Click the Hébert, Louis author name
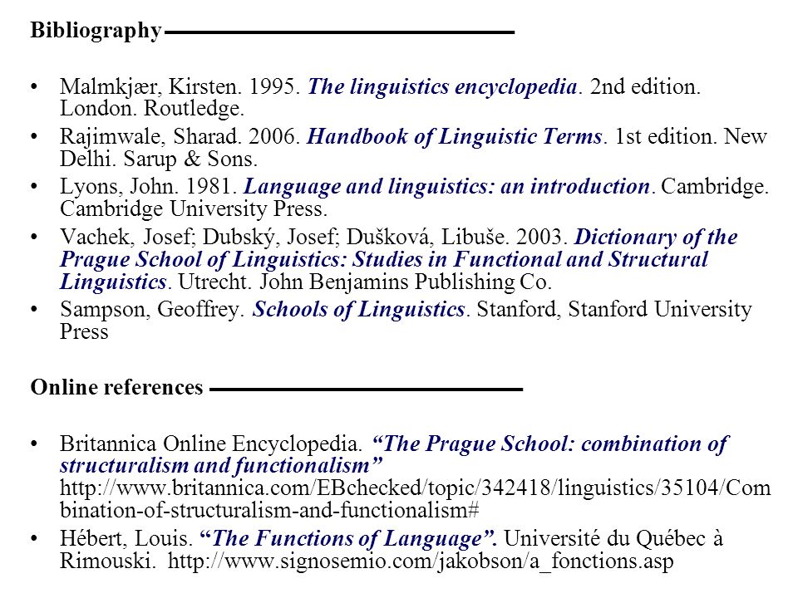Screen dimensions: 798x598 point(126,538)
